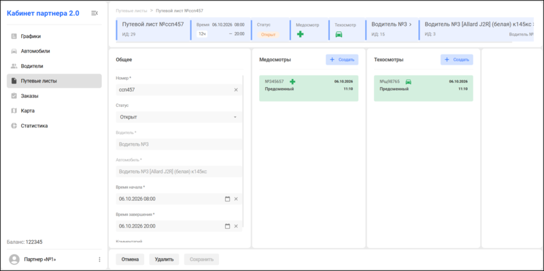The width and height of the screenshot is (544, 271).
Task: Clear the Время завершения value
Action: (x=236, y=226)
